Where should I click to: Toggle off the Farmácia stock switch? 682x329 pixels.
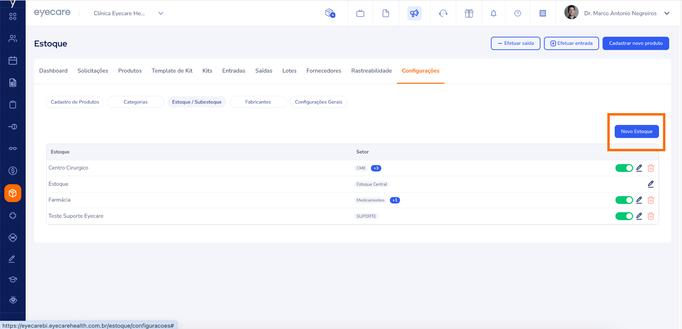[x=624, y=200]
